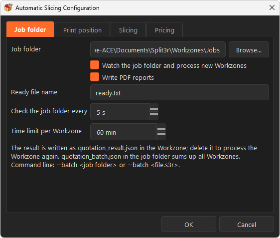
Task: Click the Watch the job folder label text
Action: [x=174, y=66]
